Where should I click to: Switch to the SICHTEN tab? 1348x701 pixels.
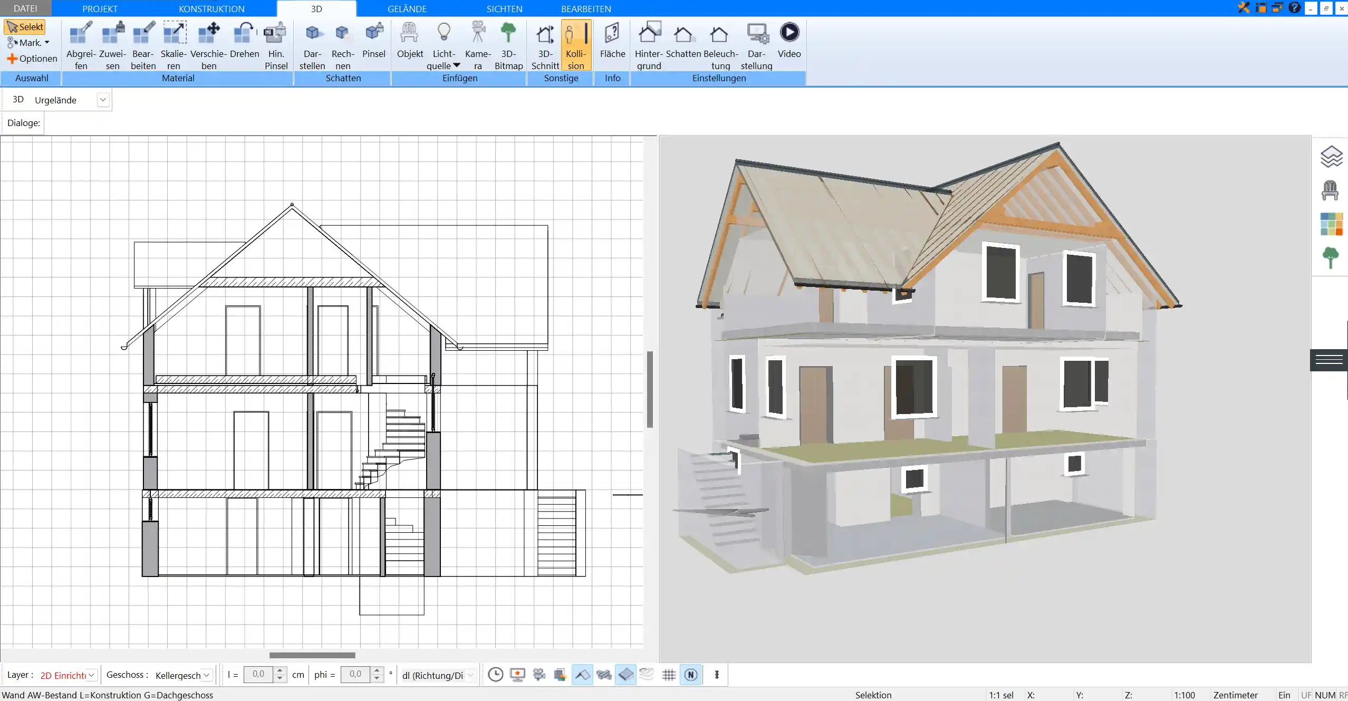tap(504, 8)
